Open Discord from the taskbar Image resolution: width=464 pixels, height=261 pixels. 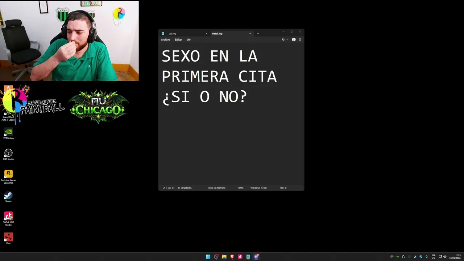point(256,257)
